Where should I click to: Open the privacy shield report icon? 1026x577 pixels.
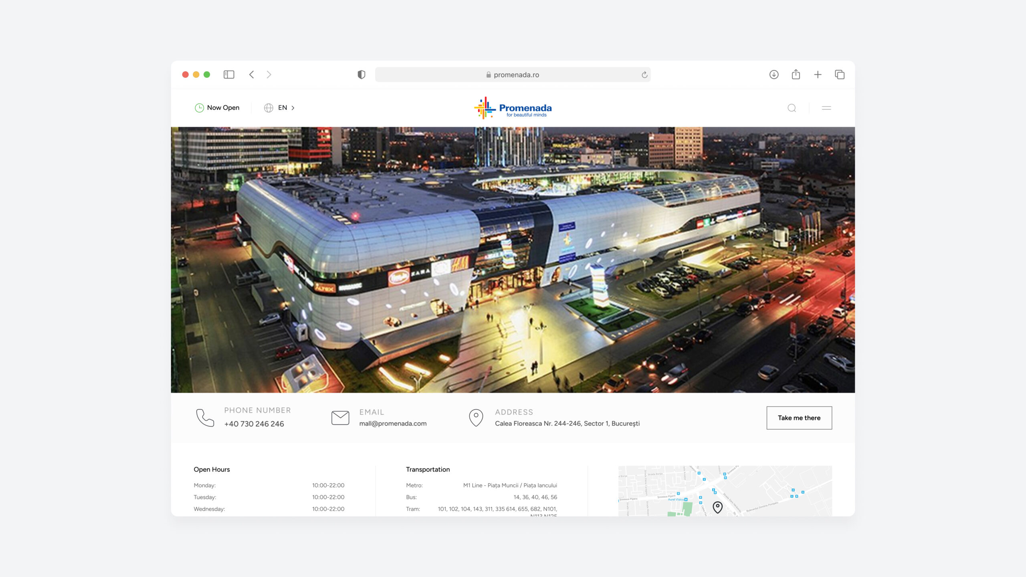tap(361, 75)
